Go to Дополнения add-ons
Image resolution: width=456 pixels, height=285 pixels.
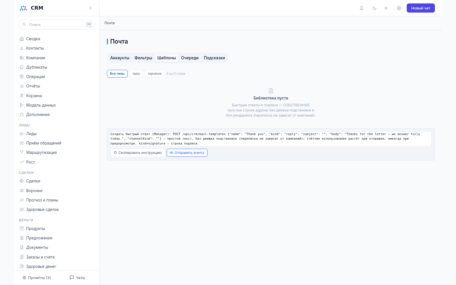57,115
